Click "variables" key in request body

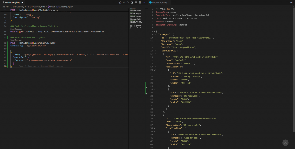[x=19, y=57]
